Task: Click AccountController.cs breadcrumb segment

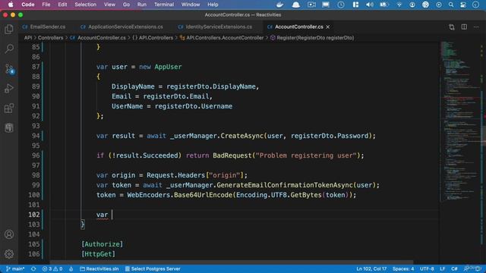Action: click(98, 38)
